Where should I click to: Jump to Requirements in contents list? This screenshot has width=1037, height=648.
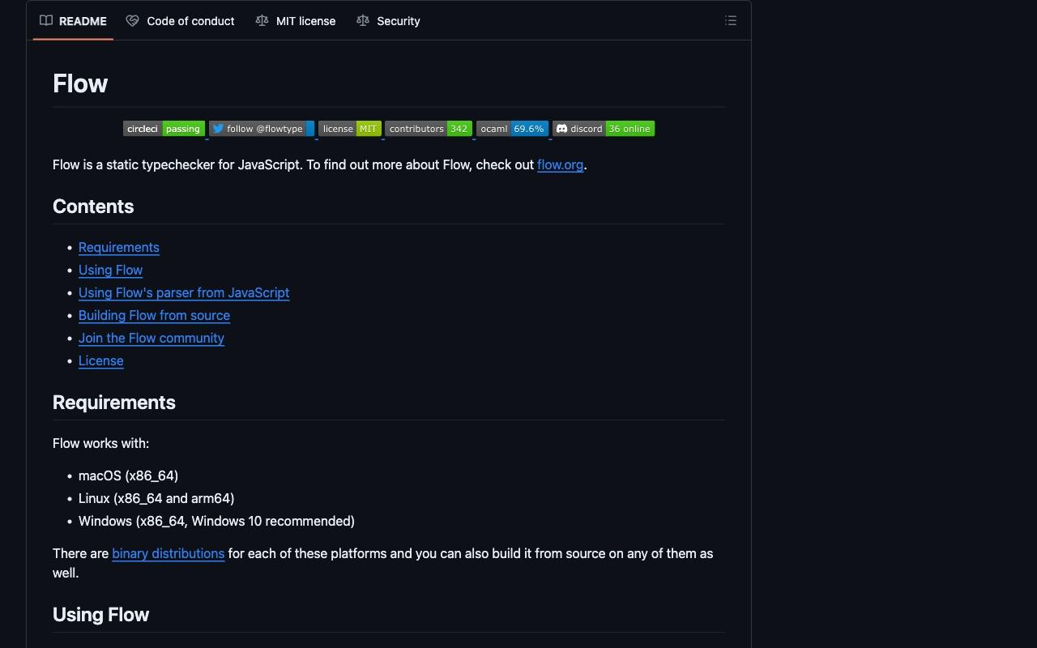(x=119, y=247)
